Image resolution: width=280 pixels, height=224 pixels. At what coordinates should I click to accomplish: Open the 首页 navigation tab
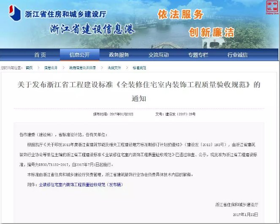40,55
